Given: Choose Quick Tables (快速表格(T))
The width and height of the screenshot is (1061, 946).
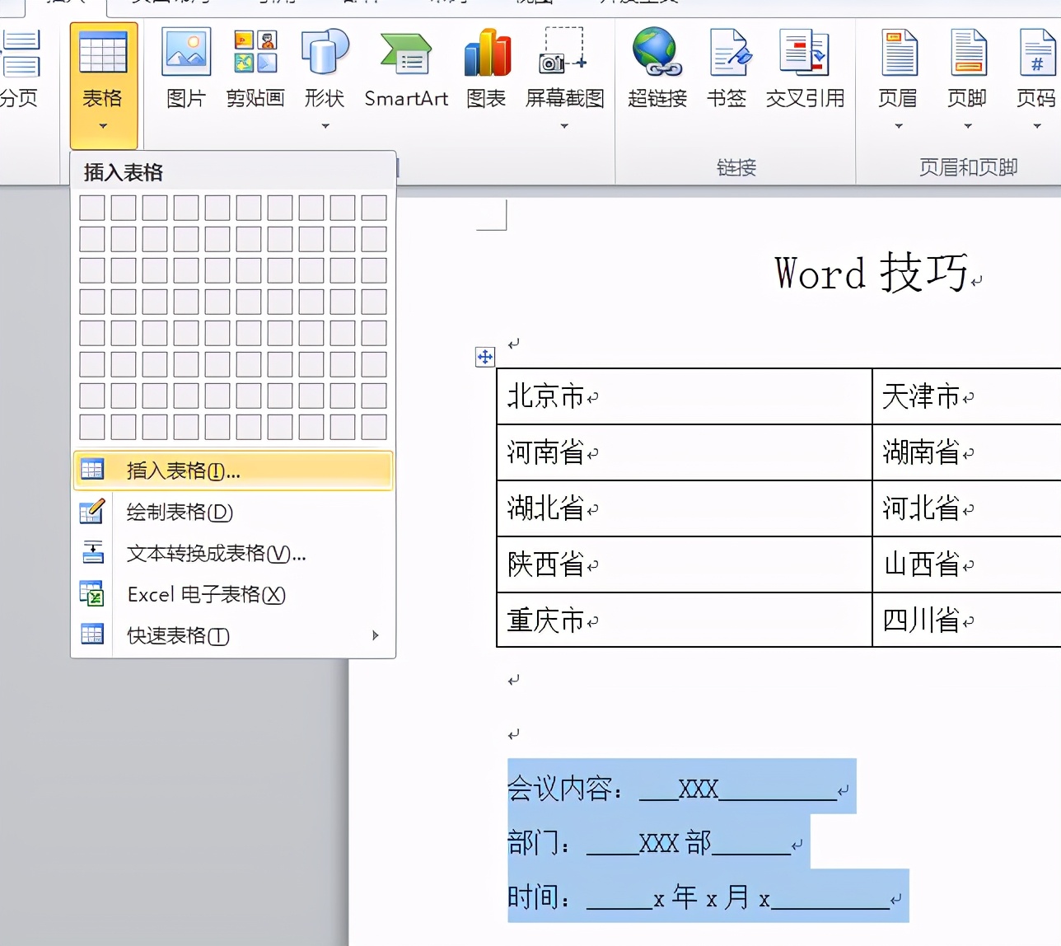Looking at the screenshot, I should pyautogui.click(x=233, y=635).
